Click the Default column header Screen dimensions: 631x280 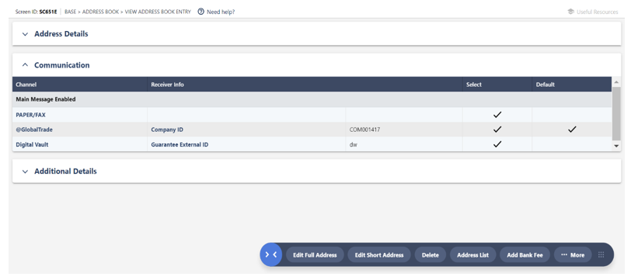tap(572, 85)
